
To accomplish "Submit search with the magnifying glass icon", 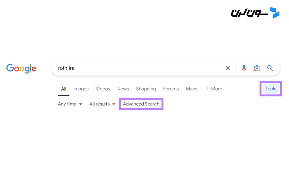I will point(270,68).
